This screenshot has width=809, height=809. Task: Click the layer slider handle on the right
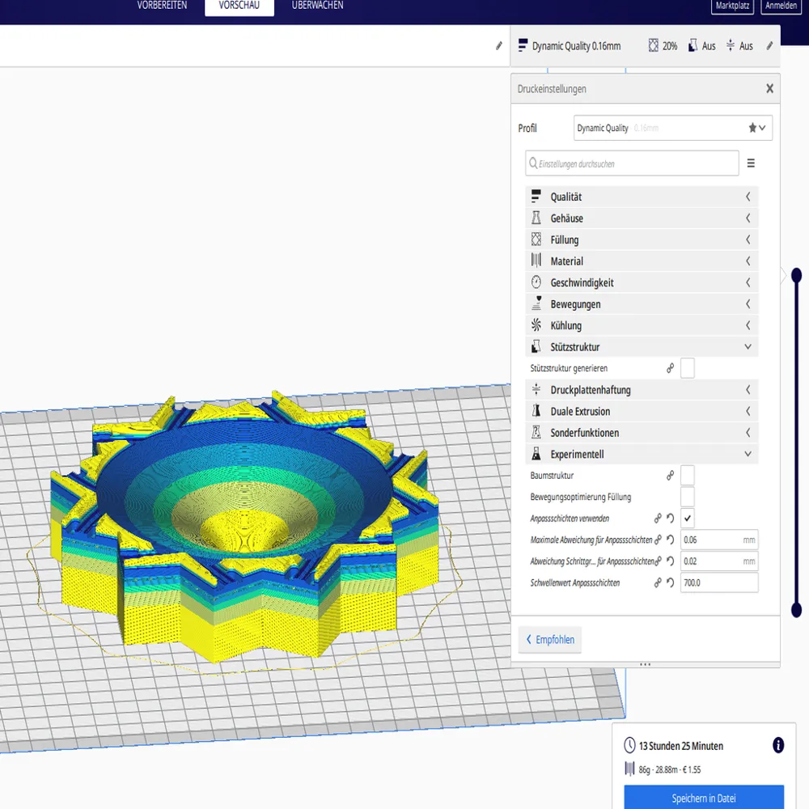[797, 275]
